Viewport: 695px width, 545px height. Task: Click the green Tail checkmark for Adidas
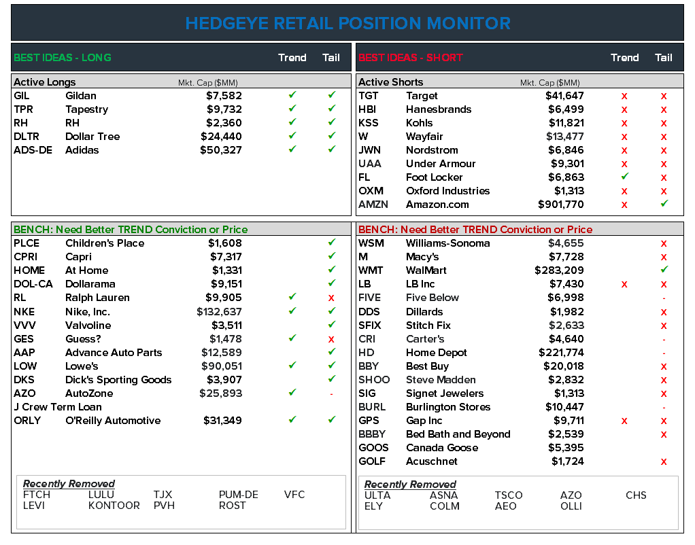click(331, 150)
